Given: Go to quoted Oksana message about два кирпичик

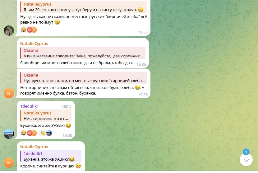Looking at the screenshot, I should click(x=83, y=53).
